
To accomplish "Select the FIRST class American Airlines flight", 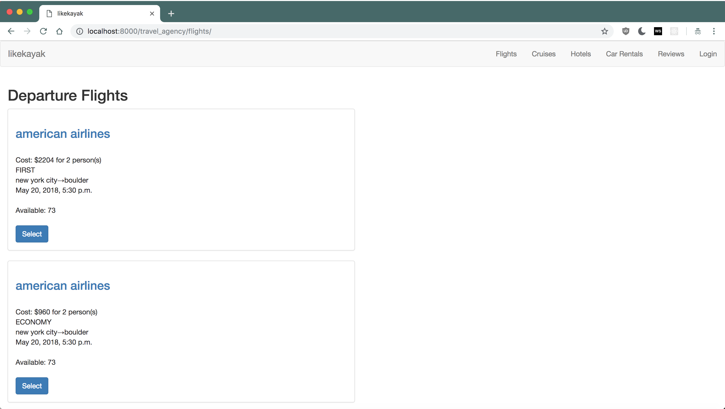I will coord(31,234).
